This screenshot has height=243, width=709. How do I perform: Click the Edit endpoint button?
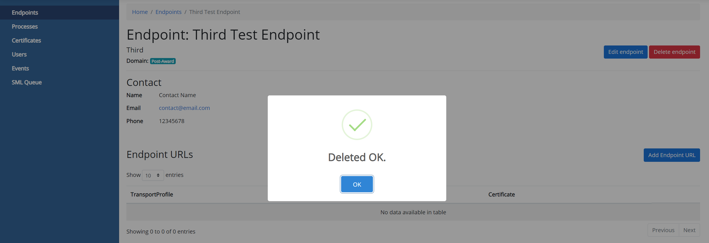626,52
